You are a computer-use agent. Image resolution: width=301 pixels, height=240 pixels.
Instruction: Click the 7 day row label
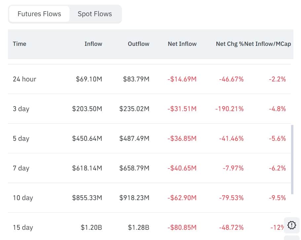click(21, 168)
